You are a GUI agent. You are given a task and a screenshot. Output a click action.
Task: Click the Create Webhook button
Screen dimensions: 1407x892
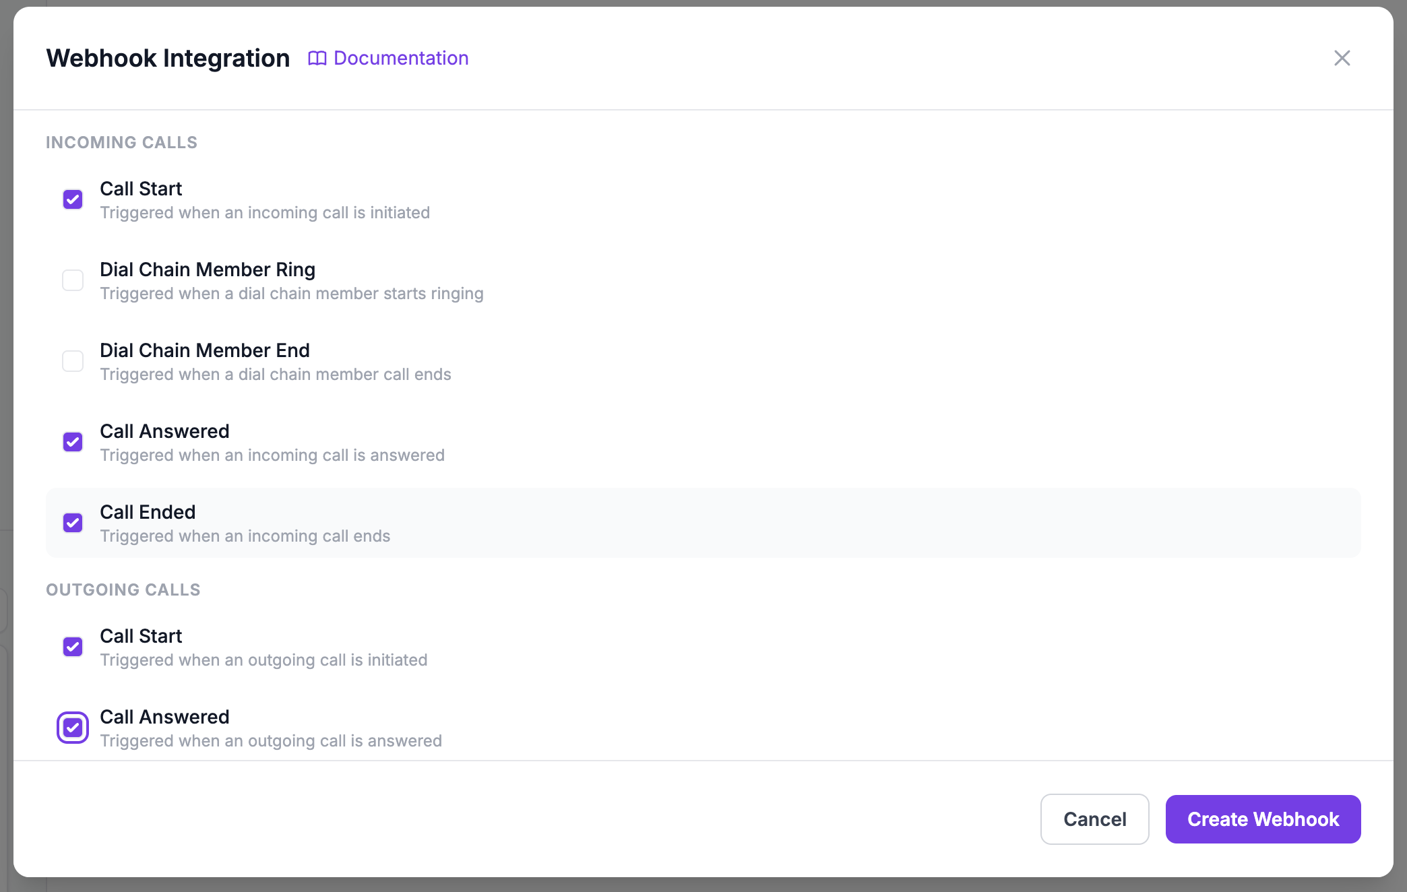tap(1263, 819)
